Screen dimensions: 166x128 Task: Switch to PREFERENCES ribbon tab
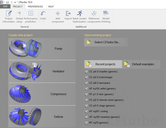35,7
